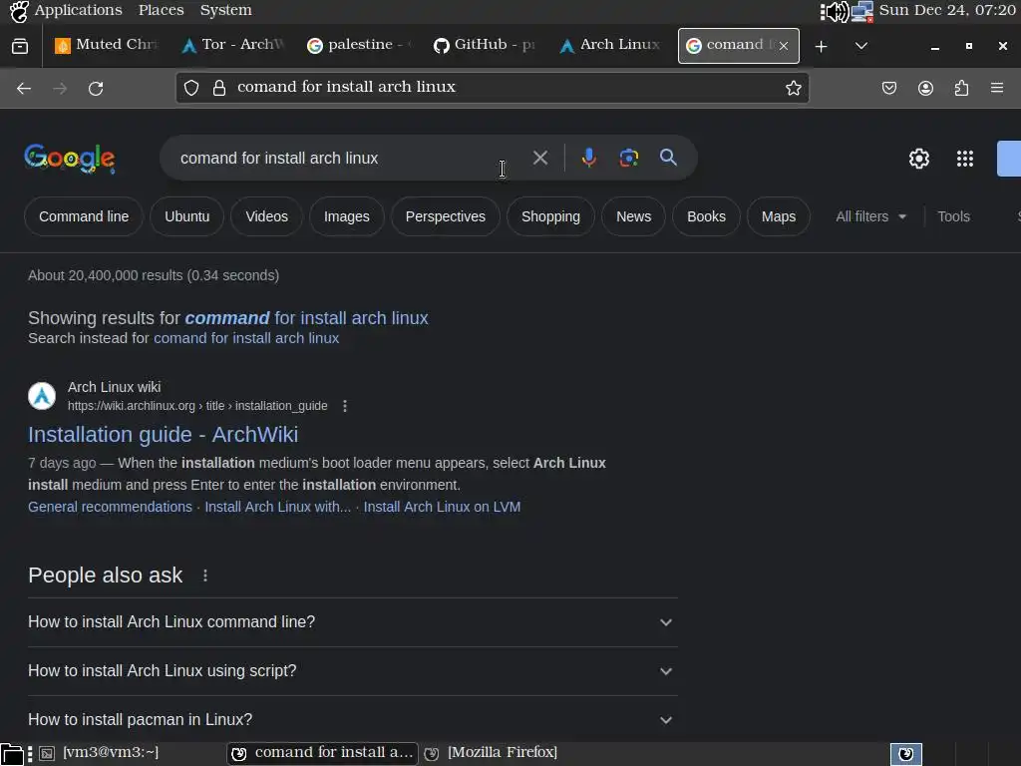Open the All filters dropdown
Image resolution: width=1021 pixels, height=766 pixels.
tap(870, 216)
